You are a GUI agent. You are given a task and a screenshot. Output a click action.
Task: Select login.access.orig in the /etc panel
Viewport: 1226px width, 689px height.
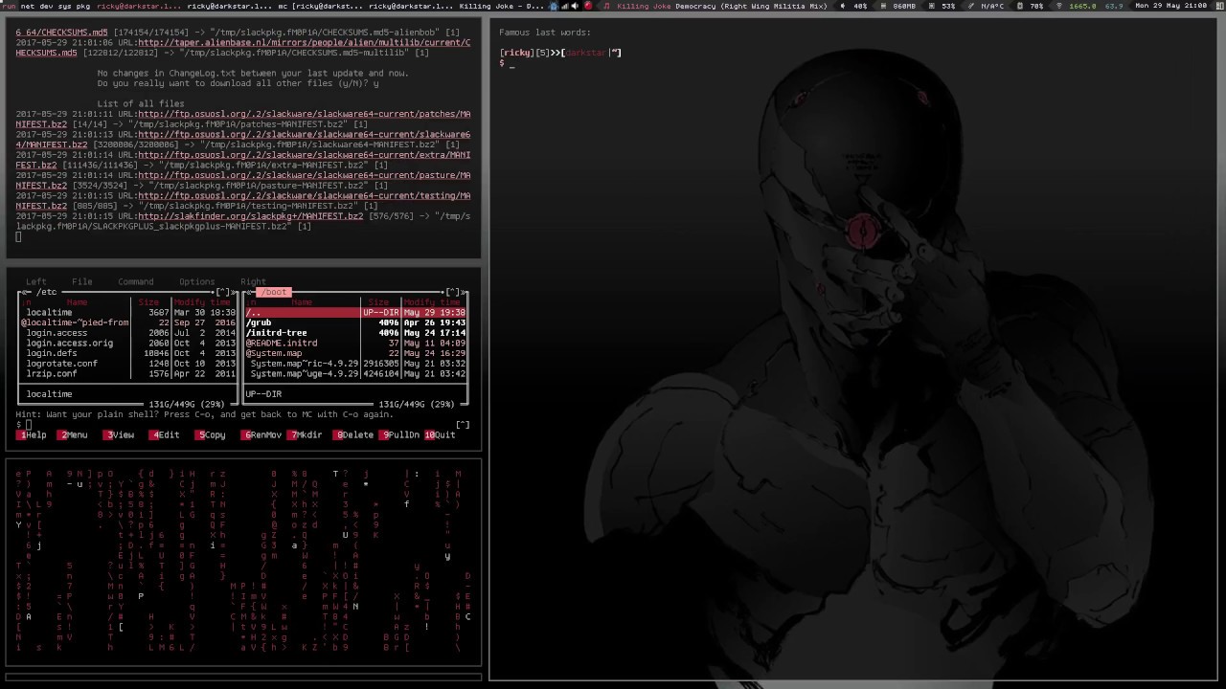128,344
